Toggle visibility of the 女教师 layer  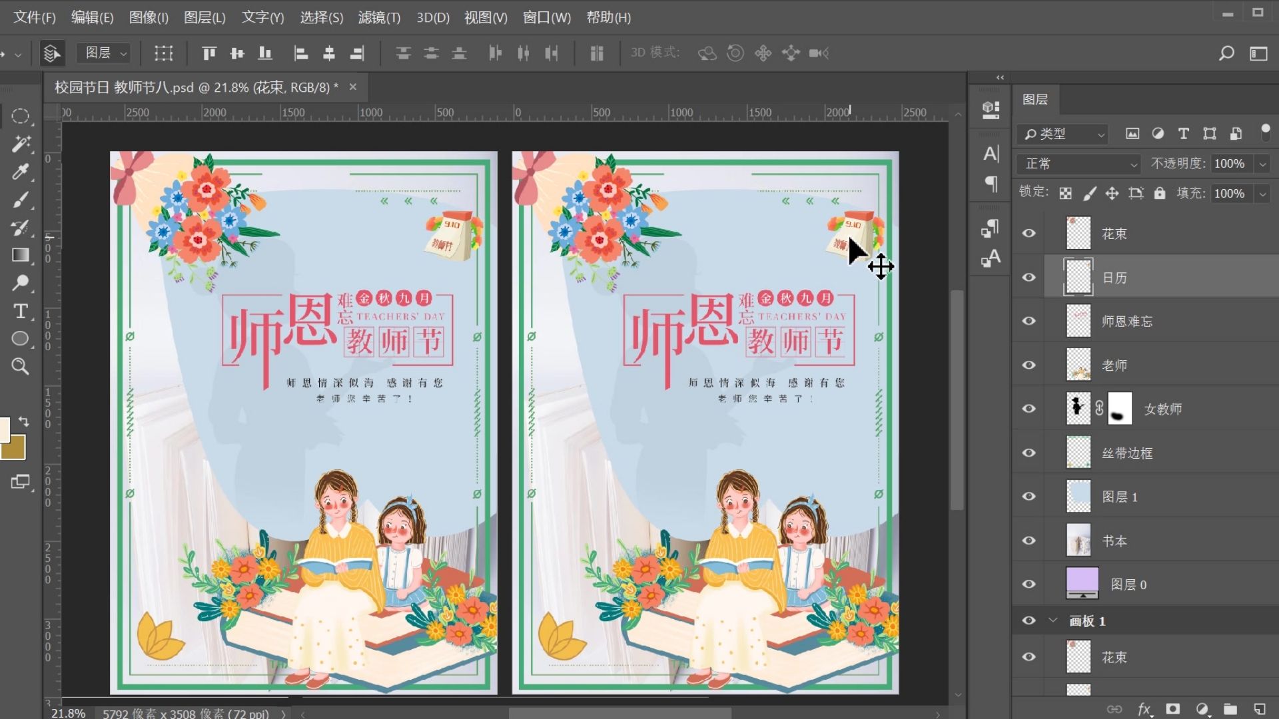pos(1029,408)
